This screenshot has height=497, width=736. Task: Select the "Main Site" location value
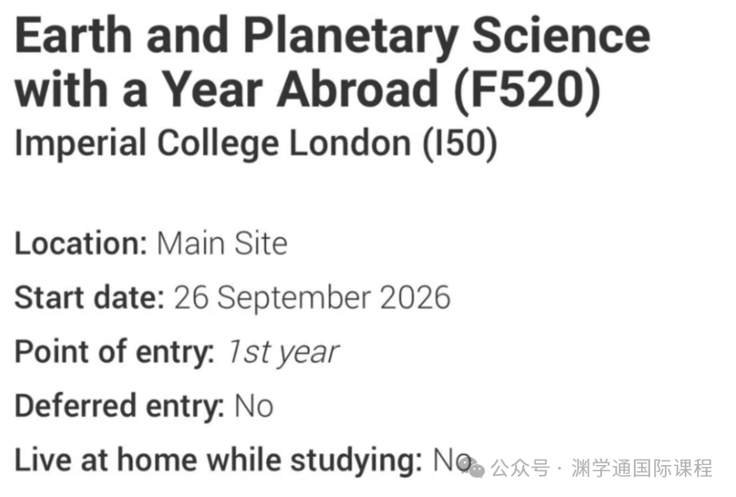click(x=222, y=243)
